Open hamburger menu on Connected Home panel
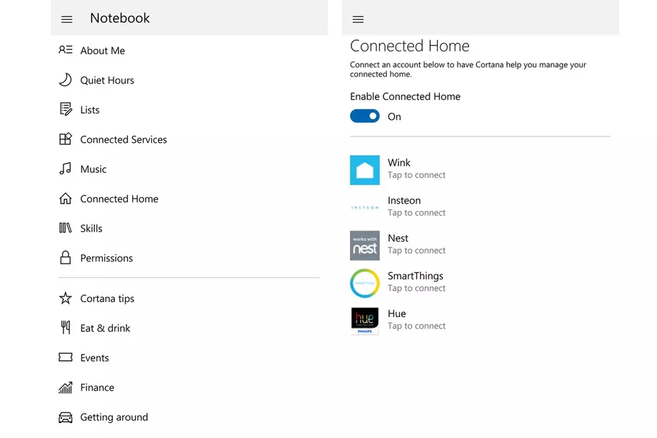 358,19
